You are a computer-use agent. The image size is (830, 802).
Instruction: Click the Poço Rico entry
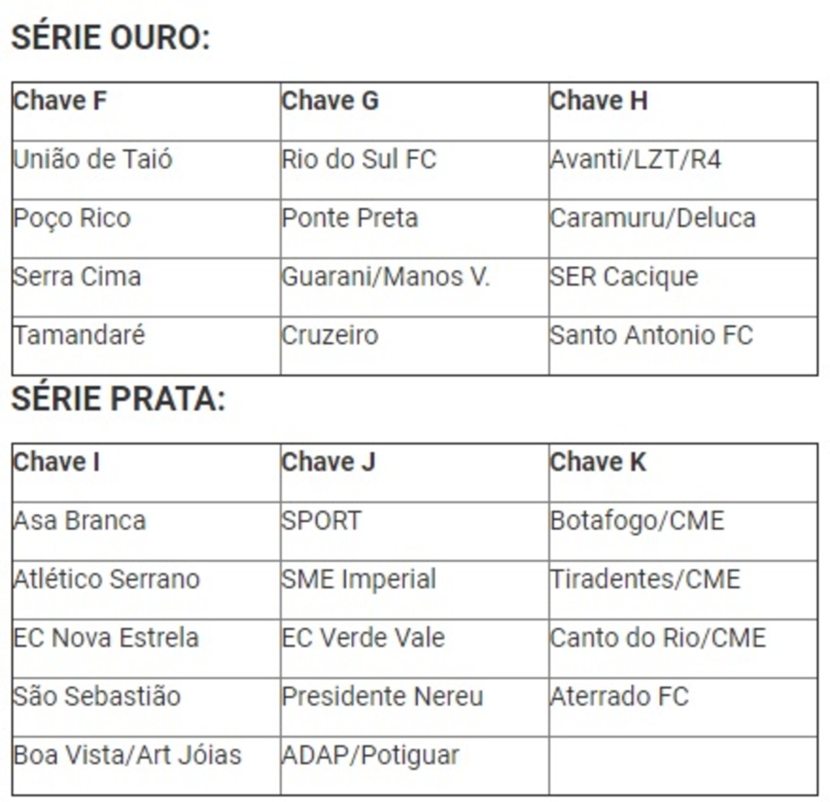pyautogui.click(x=146, y=229)
